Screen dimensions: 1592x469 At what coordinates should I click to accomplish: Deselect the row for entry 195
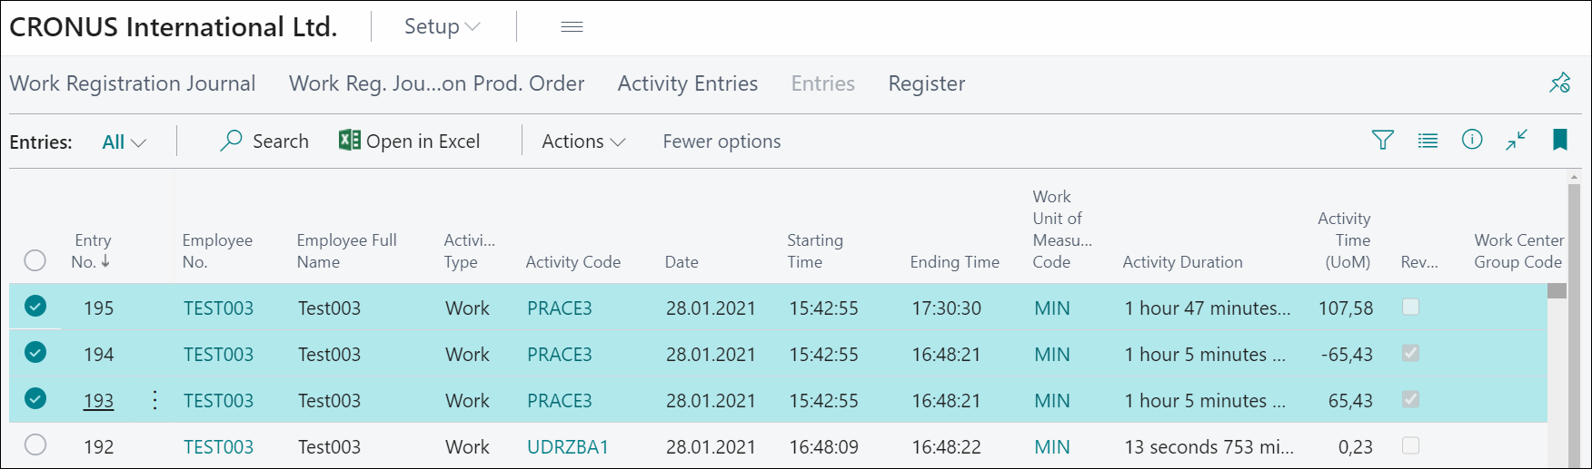[x=35, y=307]
